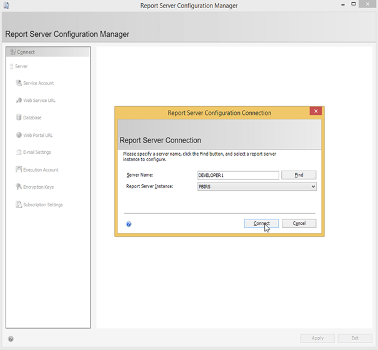This screenshot has height=350, width=378.
Task: Open the Web Service URL label
Action: (39, 101)
